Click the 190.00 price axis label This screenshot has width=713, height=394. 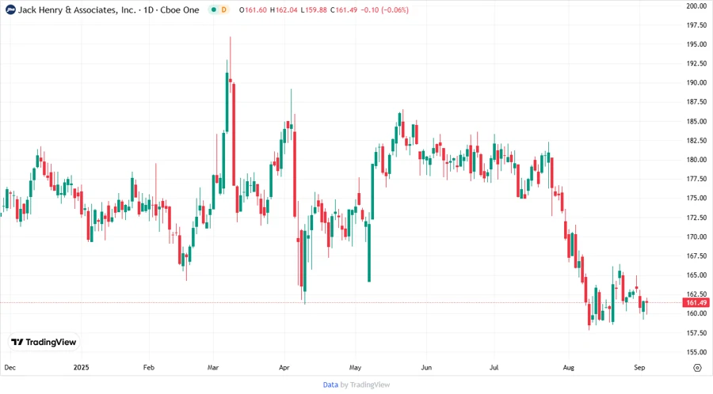click(696, 82)
